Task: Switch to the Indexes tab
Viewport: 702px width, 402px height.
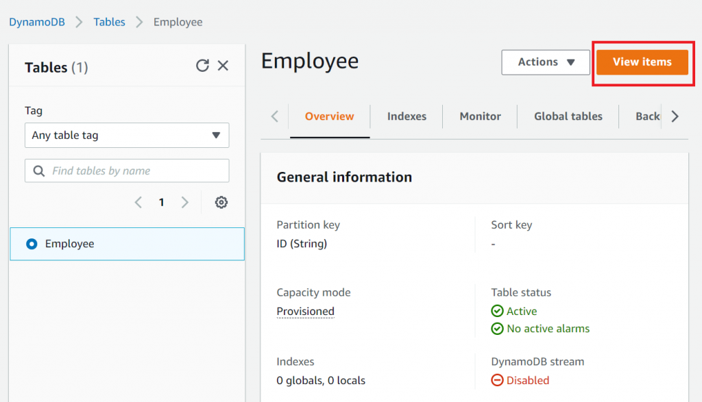Action: point(407,116)
